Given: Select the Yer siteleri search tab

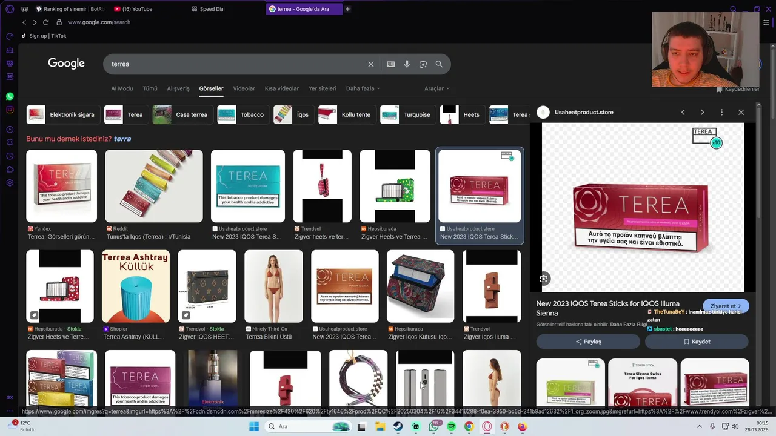Looking at the screenshot, I should tap(323, 88).
